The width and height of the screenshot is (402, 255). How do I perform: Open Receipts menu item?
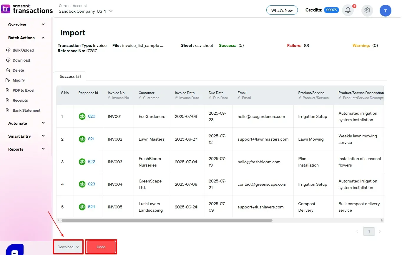click(x=20, y=100)
